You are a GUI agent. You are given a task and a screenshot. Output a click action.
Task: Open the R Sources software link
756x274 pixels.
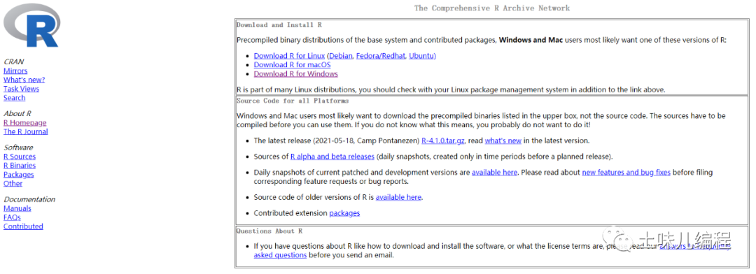(20, 157)
